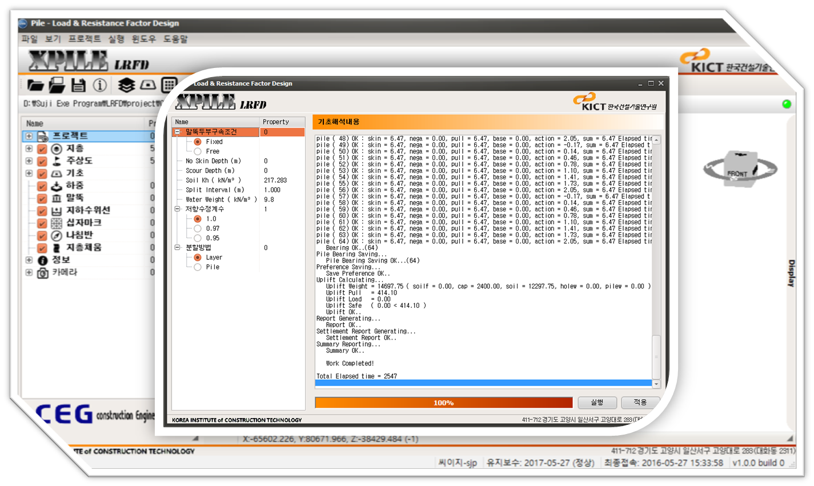Select the 0.97 resistance factor radio
Screen dimensions: 814x486
[x=198, y=228]
